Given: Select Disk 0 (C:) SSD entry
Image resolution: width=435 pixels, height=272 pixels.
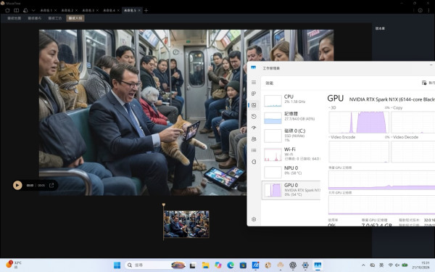Looking at the screenshot, I should coord(291,135).
